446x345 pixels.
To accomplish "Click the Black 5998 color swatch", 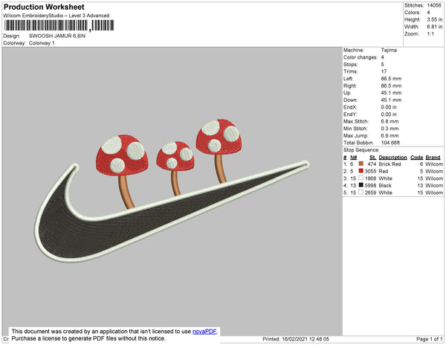I will point(361,185).
